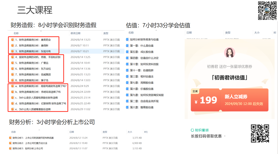Click heading 财务分析：3小时学会分析上市公司
The height and width of the screenshot is (154, 278).
[52, 122]
